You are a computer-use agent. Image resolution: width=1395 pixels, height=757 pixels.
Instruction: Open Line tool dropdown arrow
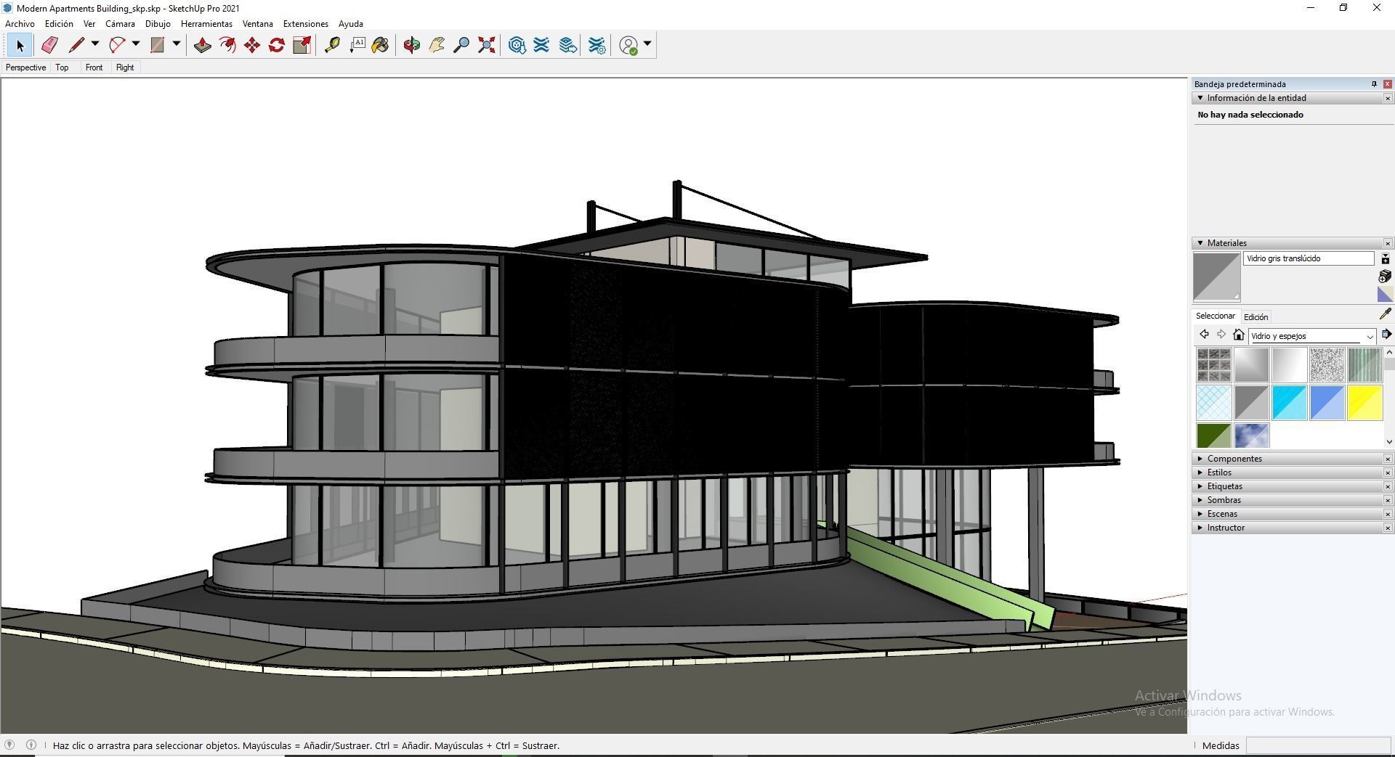pos(95,44)
